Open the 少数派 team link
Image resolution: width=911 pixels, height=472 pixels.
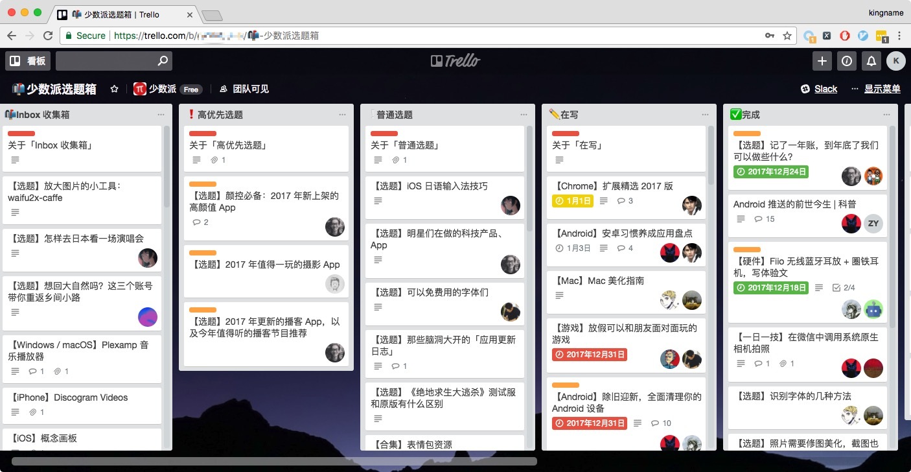(155, 89)
